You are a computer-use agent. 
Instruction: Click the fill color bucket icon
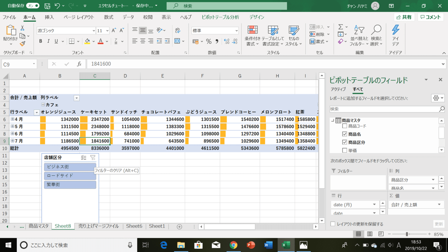(87, 41)
